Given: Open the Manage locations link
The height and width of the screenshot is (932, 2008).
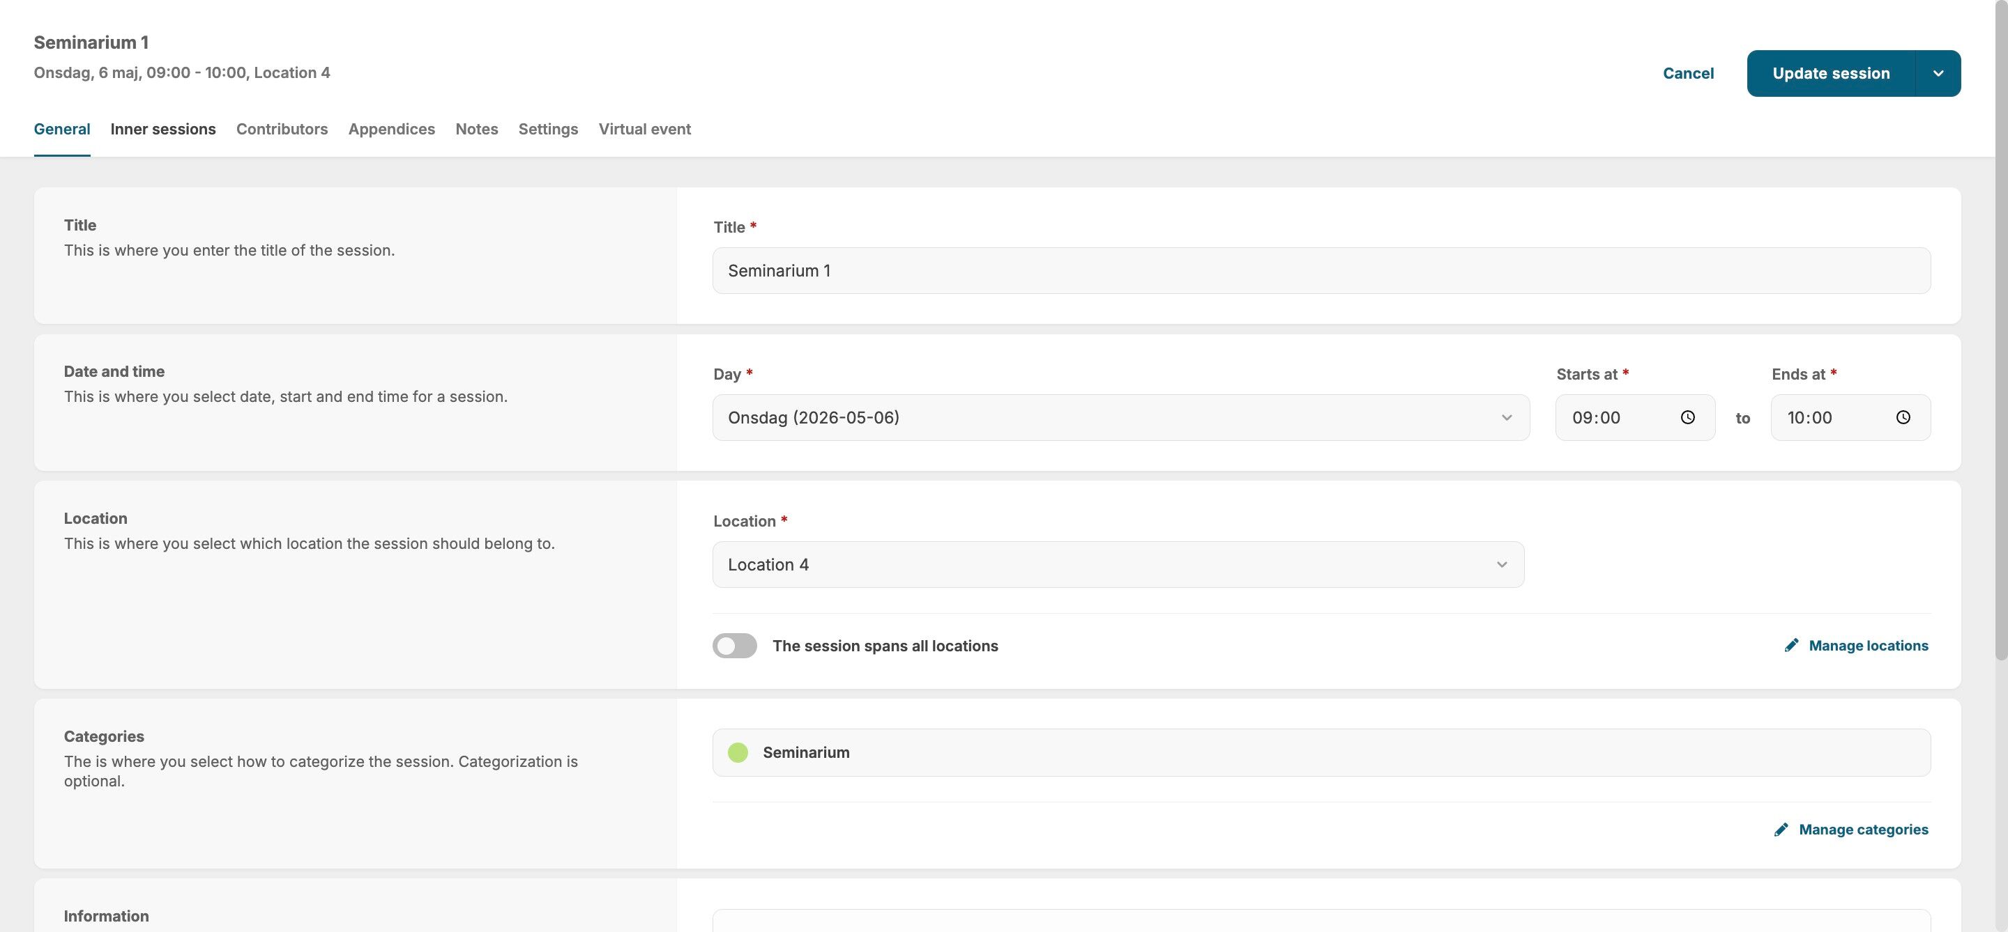Looking at the screenshot, I should pos(1868,646).
